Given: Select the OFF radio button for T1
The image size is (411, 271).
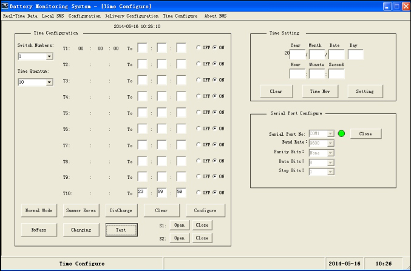Looking at the screenshot, I should coord(198,47).
